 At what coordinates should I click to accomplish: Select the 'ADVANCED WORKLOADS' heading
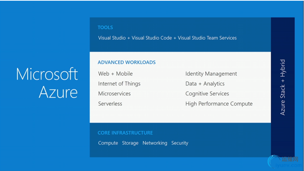pos(127,62)
